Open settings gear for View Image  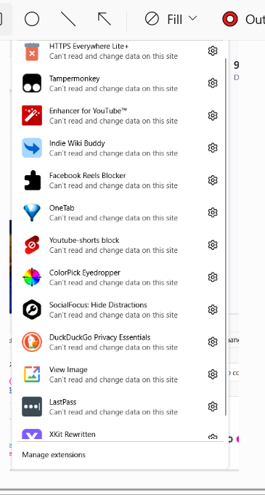click(213, 374)
